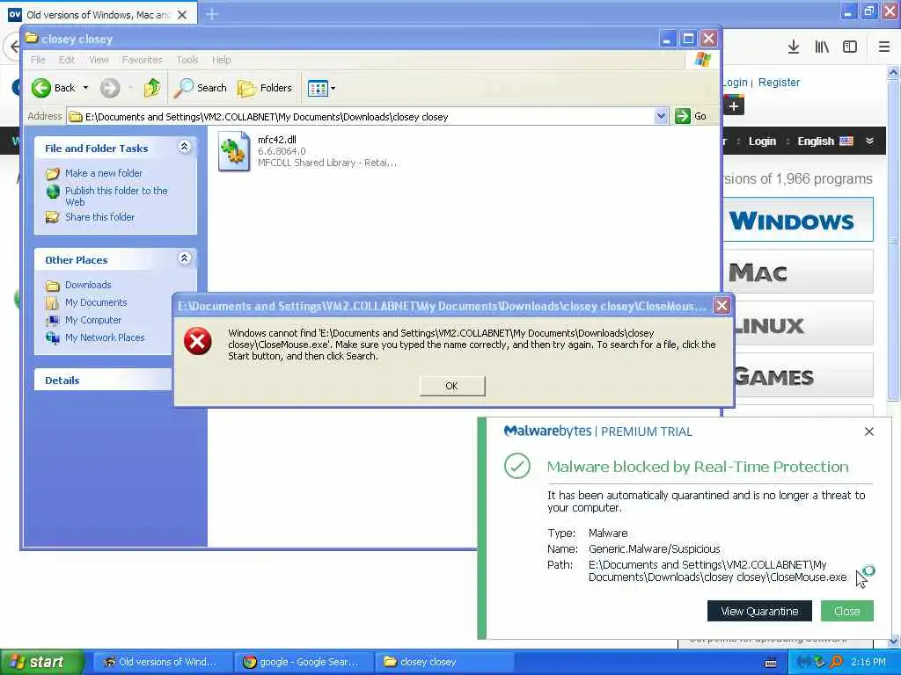Expand the double chevron in site nav bar
Screen dimensions: 901x675
tap(870, 142)
